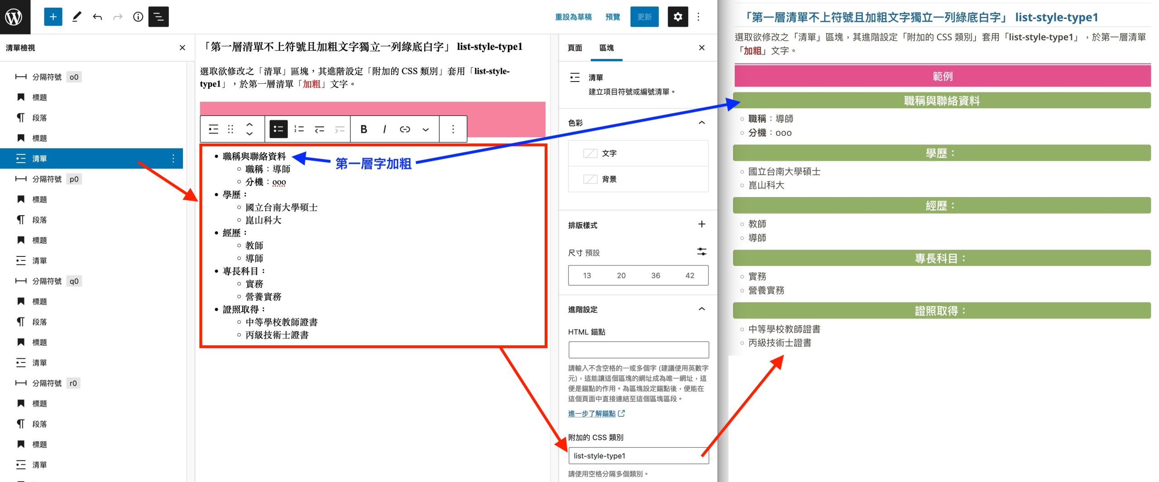Insert a link using the link icon
The image size is (1159, 482).
[x=405, y=130]
